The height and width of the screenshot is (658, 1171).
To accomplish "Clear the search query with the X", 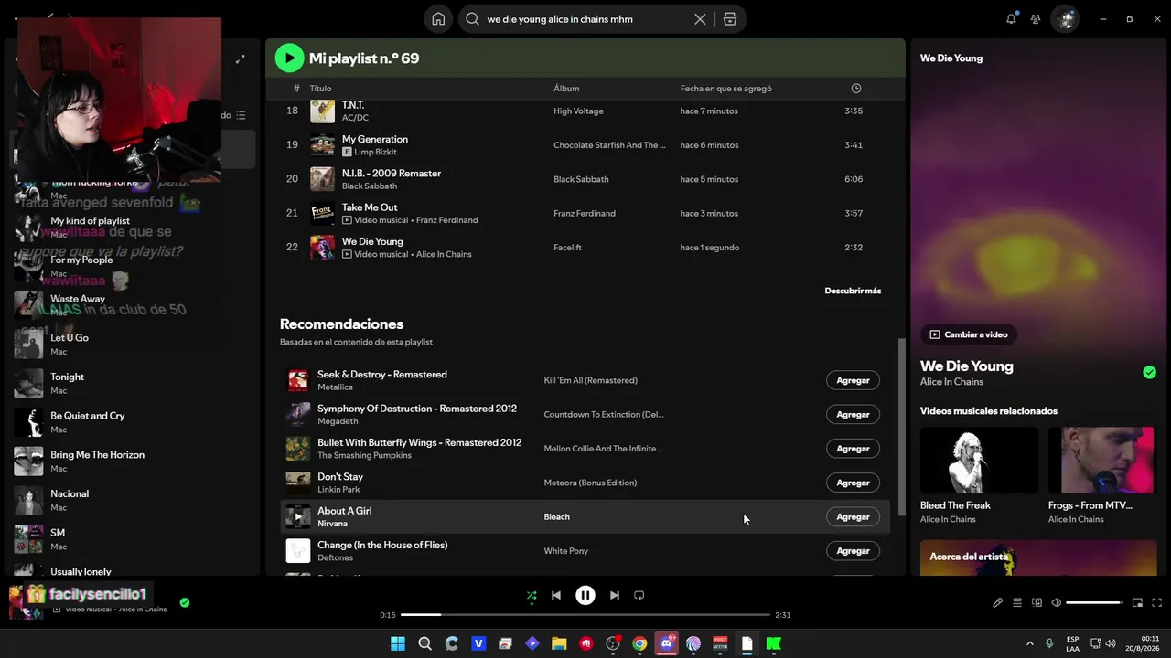I will click(x=700, y=19).
